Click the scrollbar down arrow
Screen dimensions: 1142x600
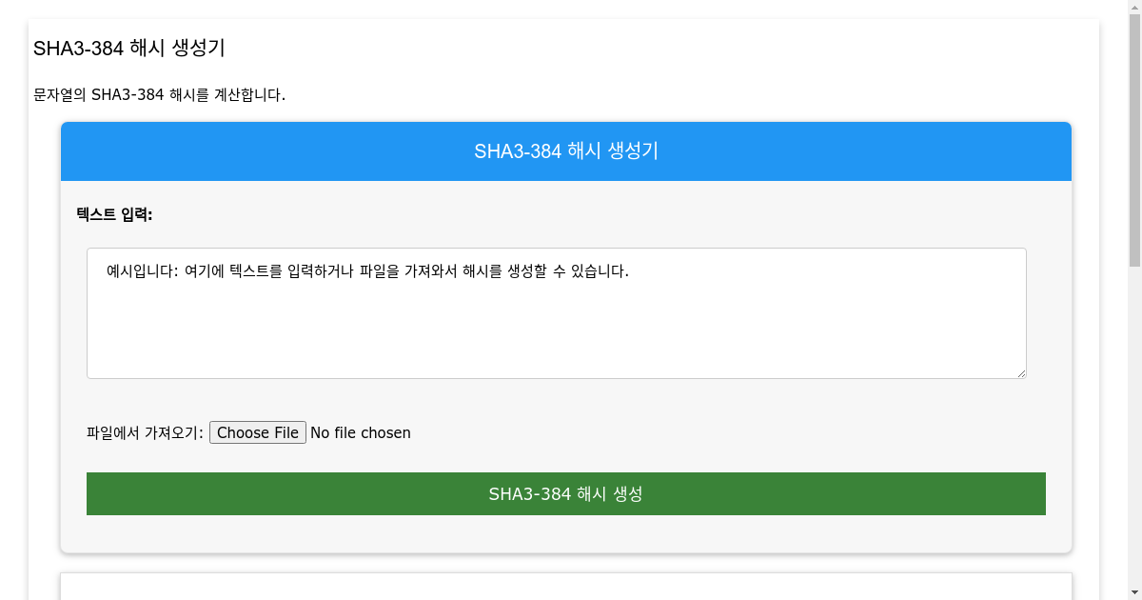[1134, 592]
